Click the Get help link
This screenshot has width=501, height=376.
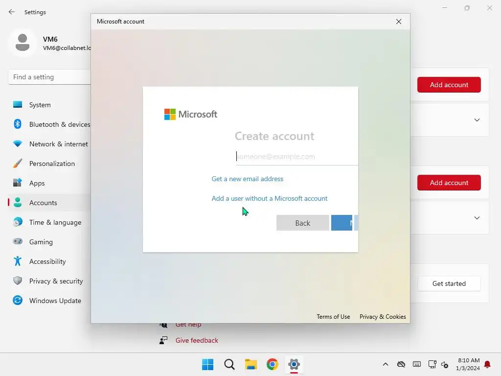(188, 325)
